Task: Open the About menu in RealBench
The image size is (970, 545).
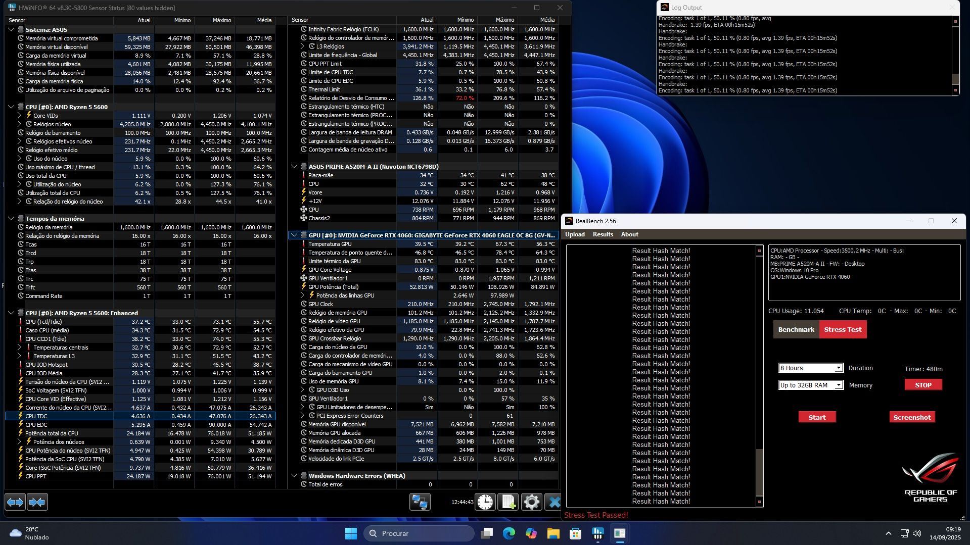Action: [629, 234]
